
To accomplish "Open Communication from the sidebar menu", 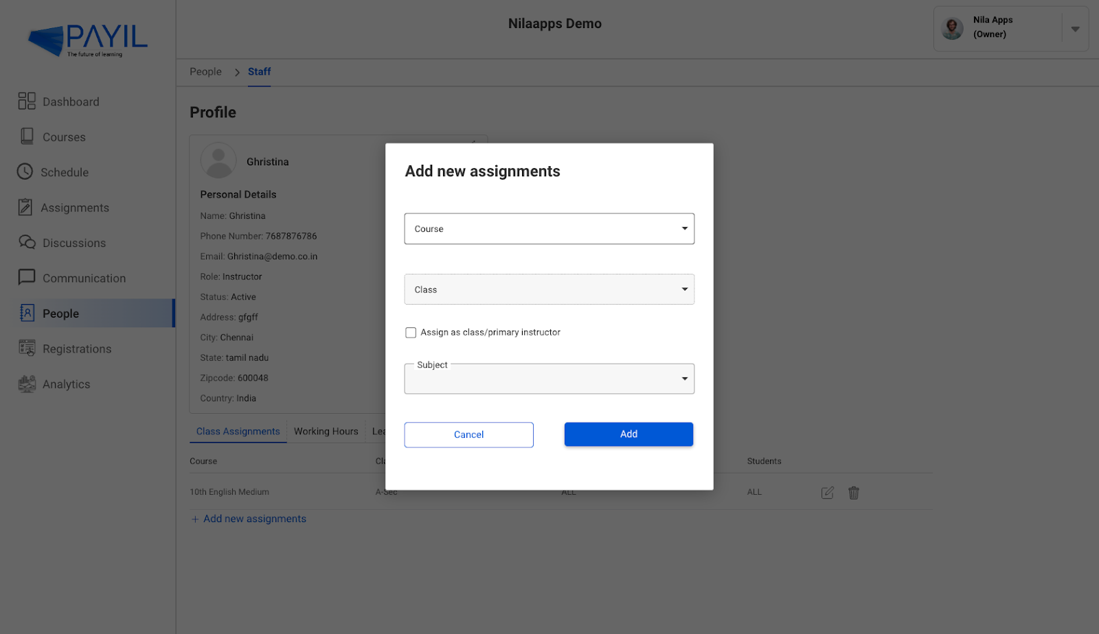I will coord(84,278).
